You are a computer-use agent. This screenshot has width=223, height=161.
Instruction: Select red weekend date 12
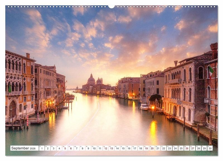106,148
